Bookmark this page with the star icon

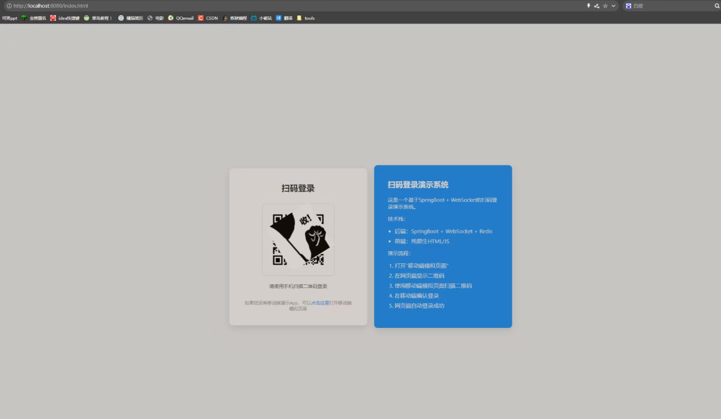(x=605, y=6)
